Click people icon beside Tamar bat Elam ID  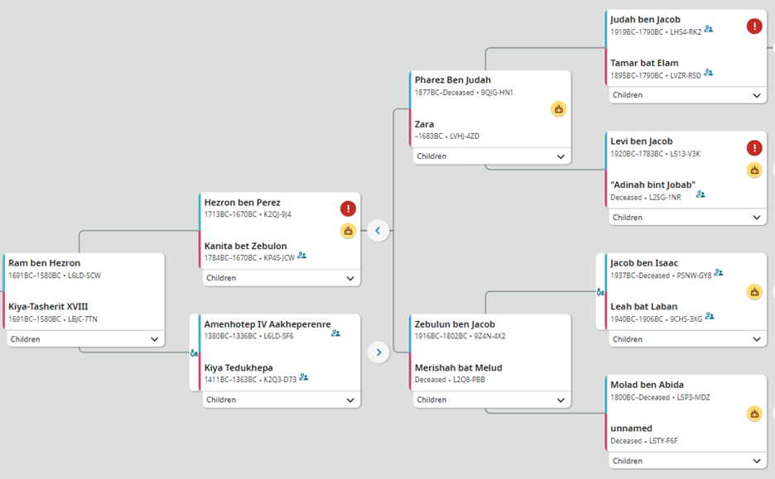coord(709,74)
